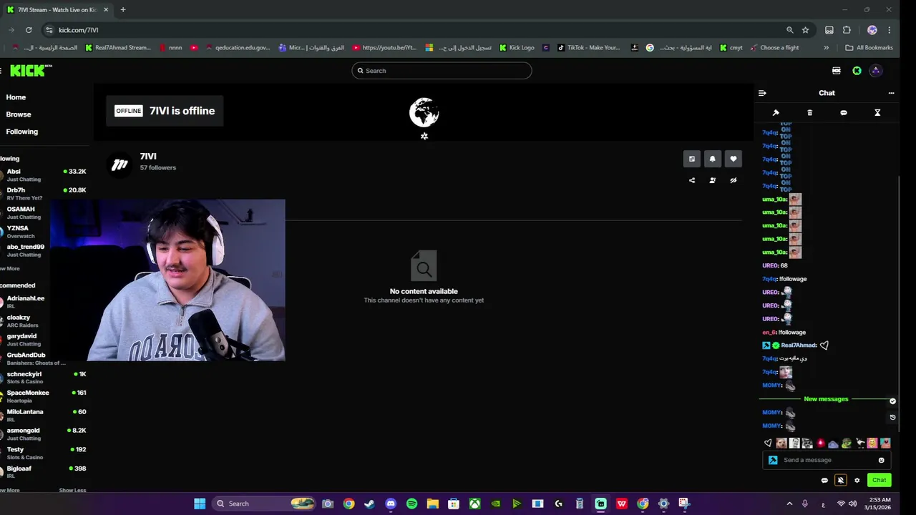Click the Real7Ahmad username in chat
Image resolution: width=916 pixels, height=515 pixels.
(x=799, y=345)
